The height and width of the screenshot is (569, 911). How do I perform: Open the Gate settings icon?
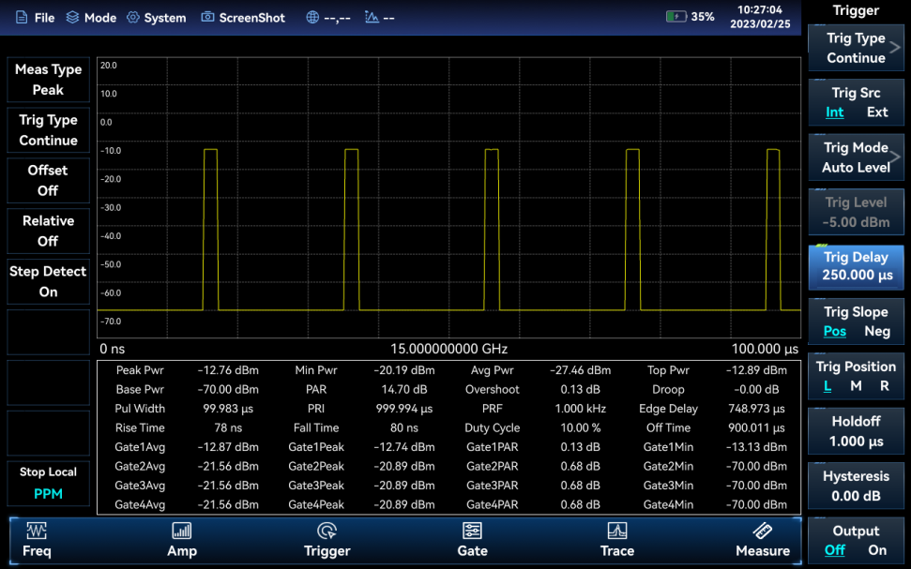click(x=472, y=532)
